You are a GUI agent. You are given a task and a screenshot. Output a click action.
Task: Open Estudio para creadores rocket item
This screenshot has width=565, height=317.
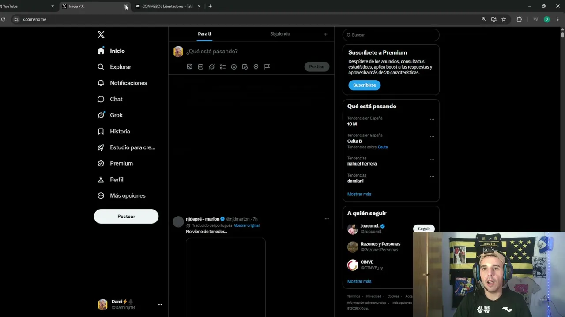click(126, 147)
